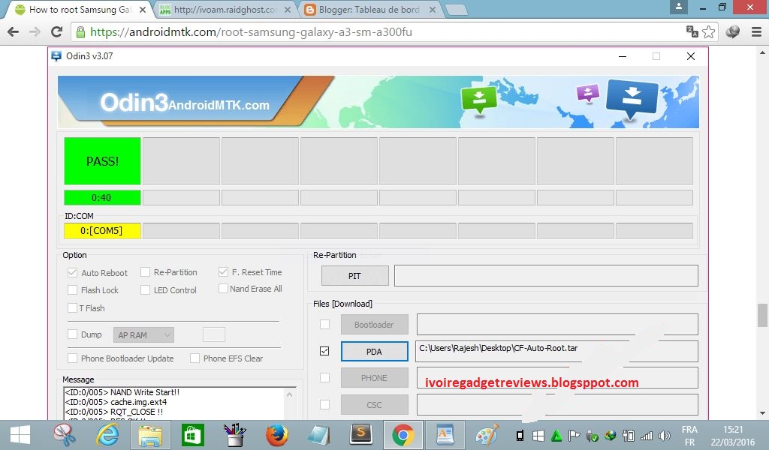Open the Windows Start button
Image resolution: width=769 pixels, height=450 pixels.
click(20, 435)
